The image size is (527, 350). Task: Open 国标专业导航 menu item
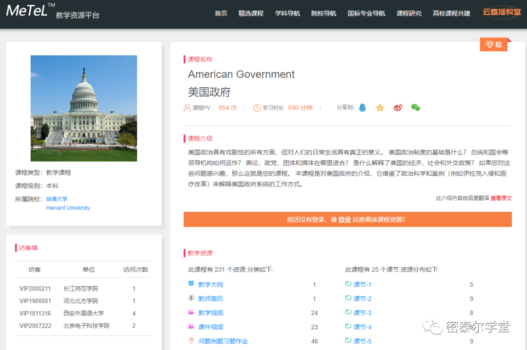point(366,14)
